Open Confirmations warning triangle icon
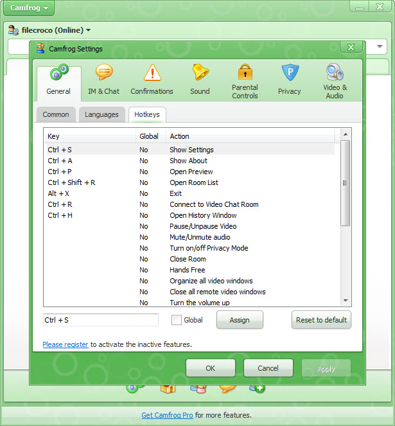395x426 pixels. (x=152, y=73)
